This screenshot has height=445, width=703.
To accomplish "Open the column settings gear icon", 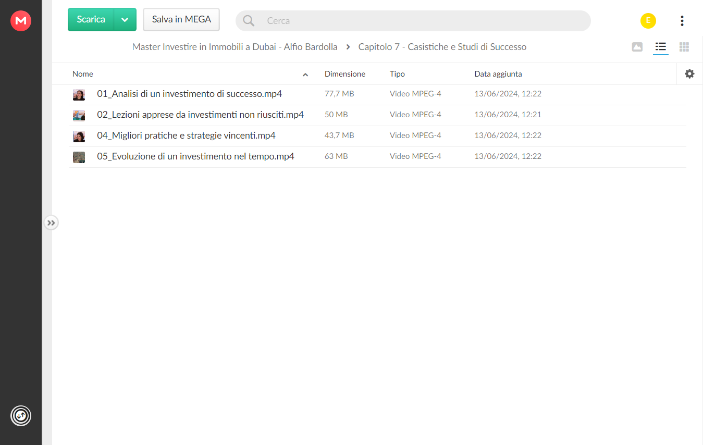I will click(689, 74).
